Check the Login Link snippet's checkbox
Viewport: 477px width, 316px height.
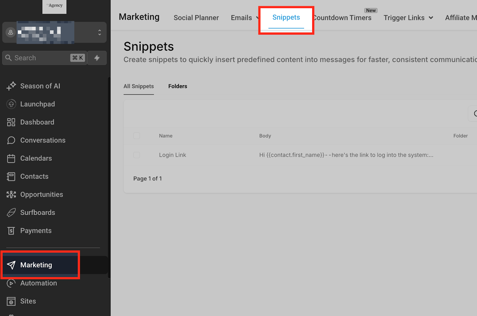[x=137, y=155]
